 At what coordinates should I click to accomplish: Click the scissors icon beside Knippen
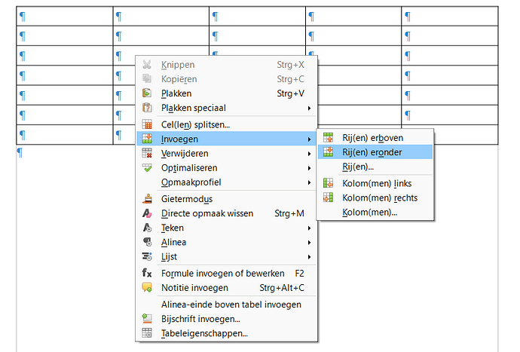pyautogui.click(x=147, y=65)
